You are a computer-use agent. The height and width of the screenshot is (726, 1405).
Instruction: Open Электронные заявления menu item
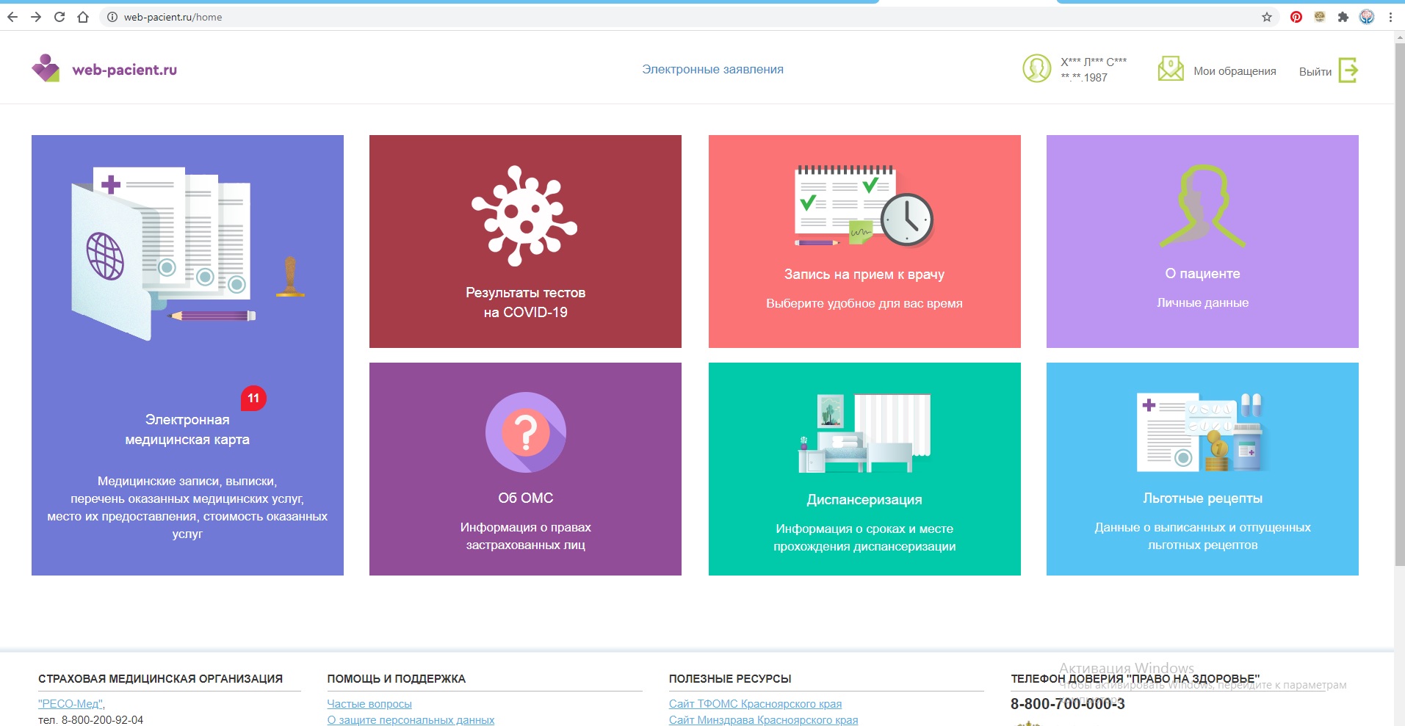click(x=712, y=69)
